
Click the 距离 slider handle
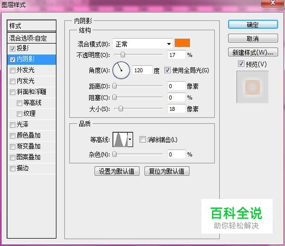tap(114, 86)
